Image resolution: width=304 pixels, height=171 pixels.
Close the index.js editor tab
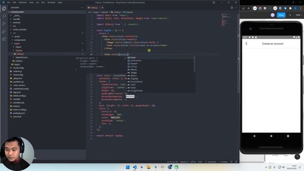103,8
